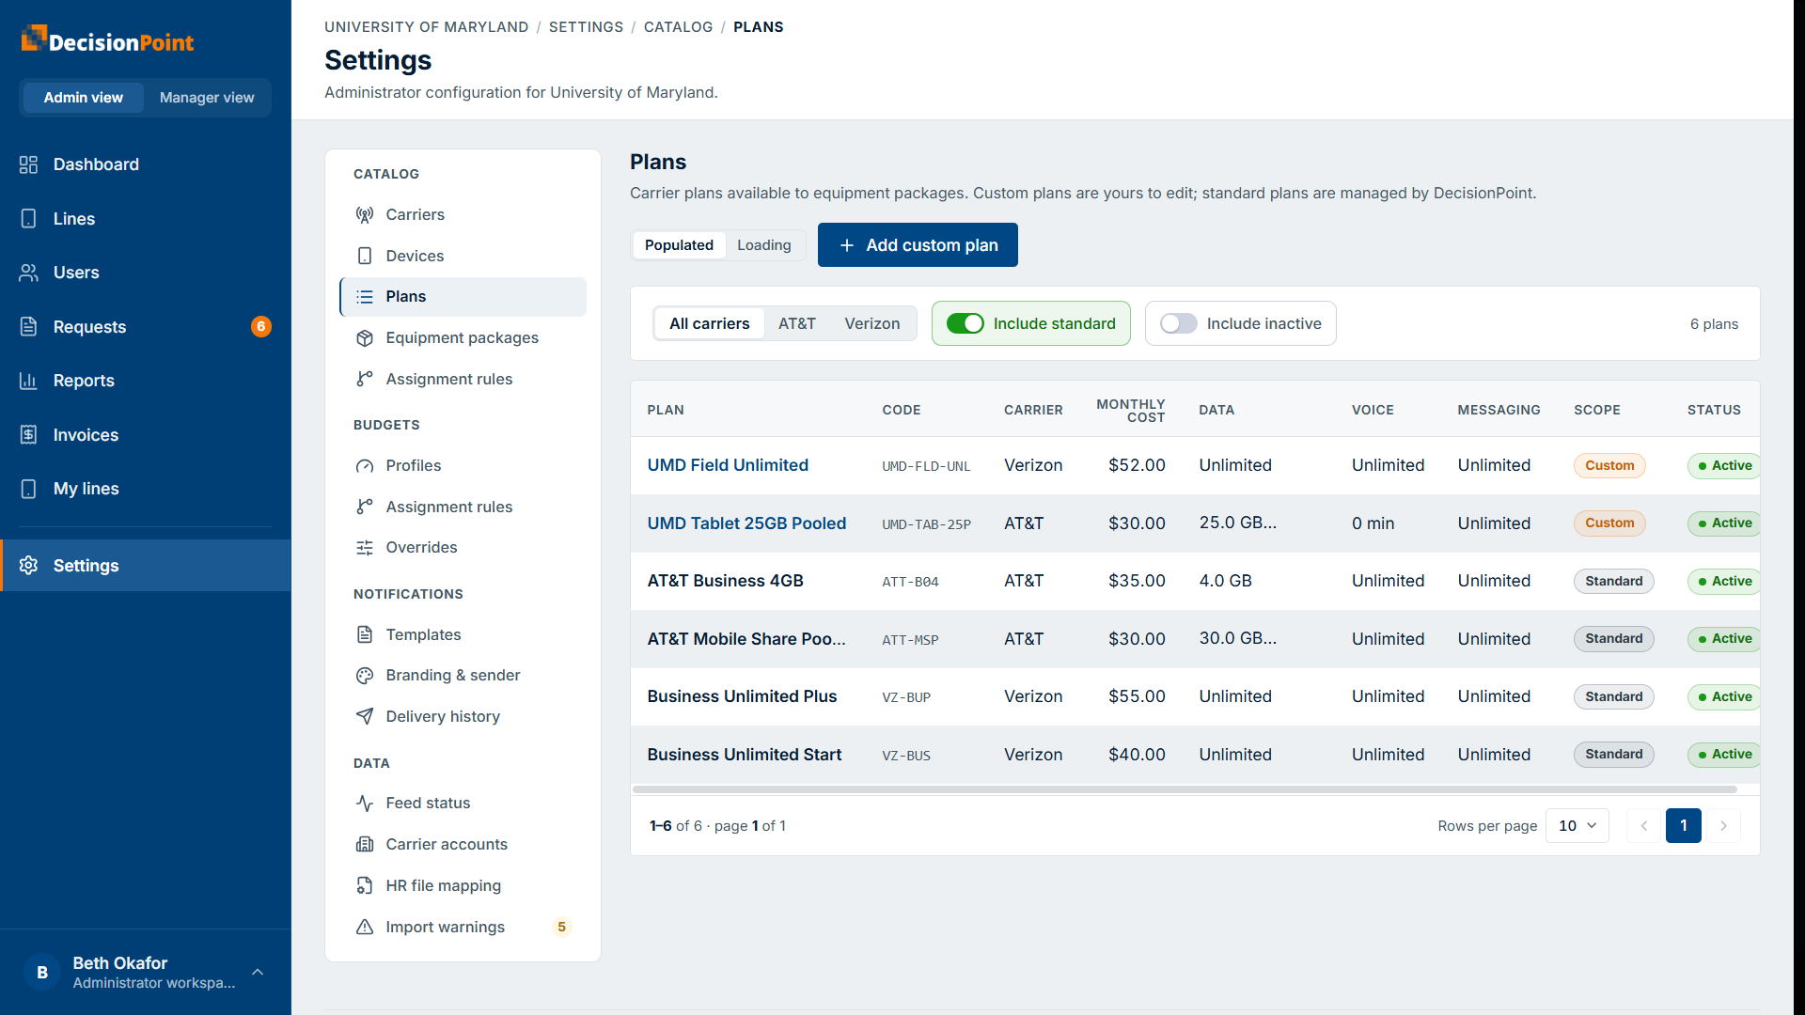Select the All carriers filter tab
Image resolution: width=1805 pixels, height=1015 pixels.
pos(709,323)
